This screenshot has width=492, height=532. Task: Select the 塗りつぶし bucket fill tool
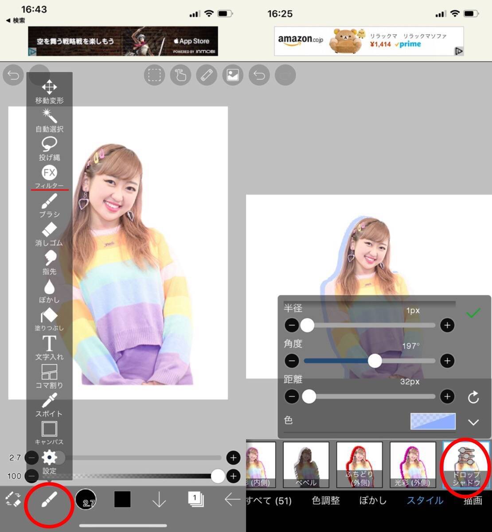coord(49,318)
